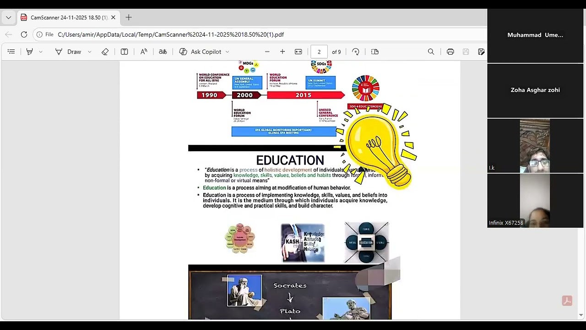Close the CamScanner PDF tab
The image size is (586, 330).
(113, 17)
